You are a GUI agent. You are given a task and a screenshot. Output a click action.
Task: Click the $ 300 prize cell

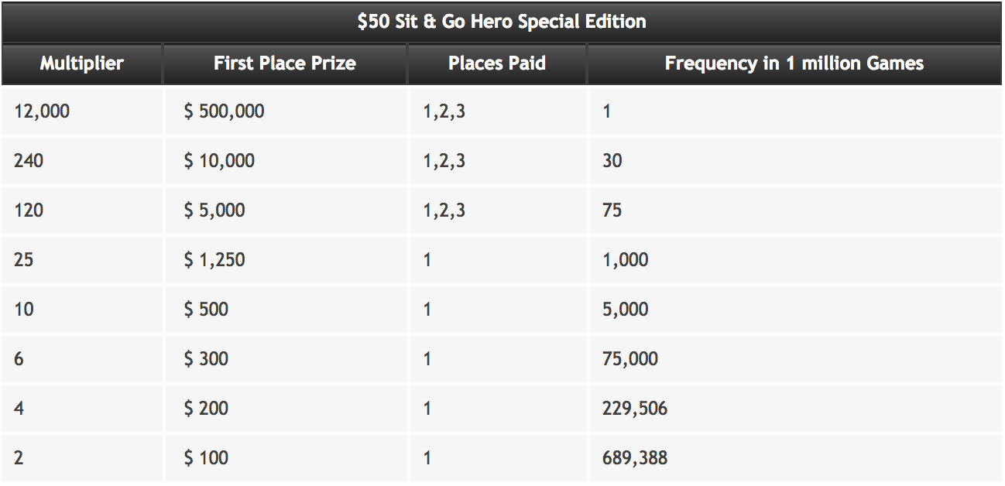[x=286, y=359]
